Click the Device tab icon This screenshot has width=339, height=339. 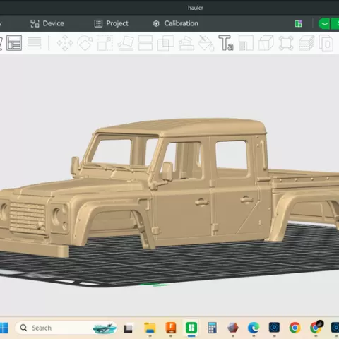point(35,23)
